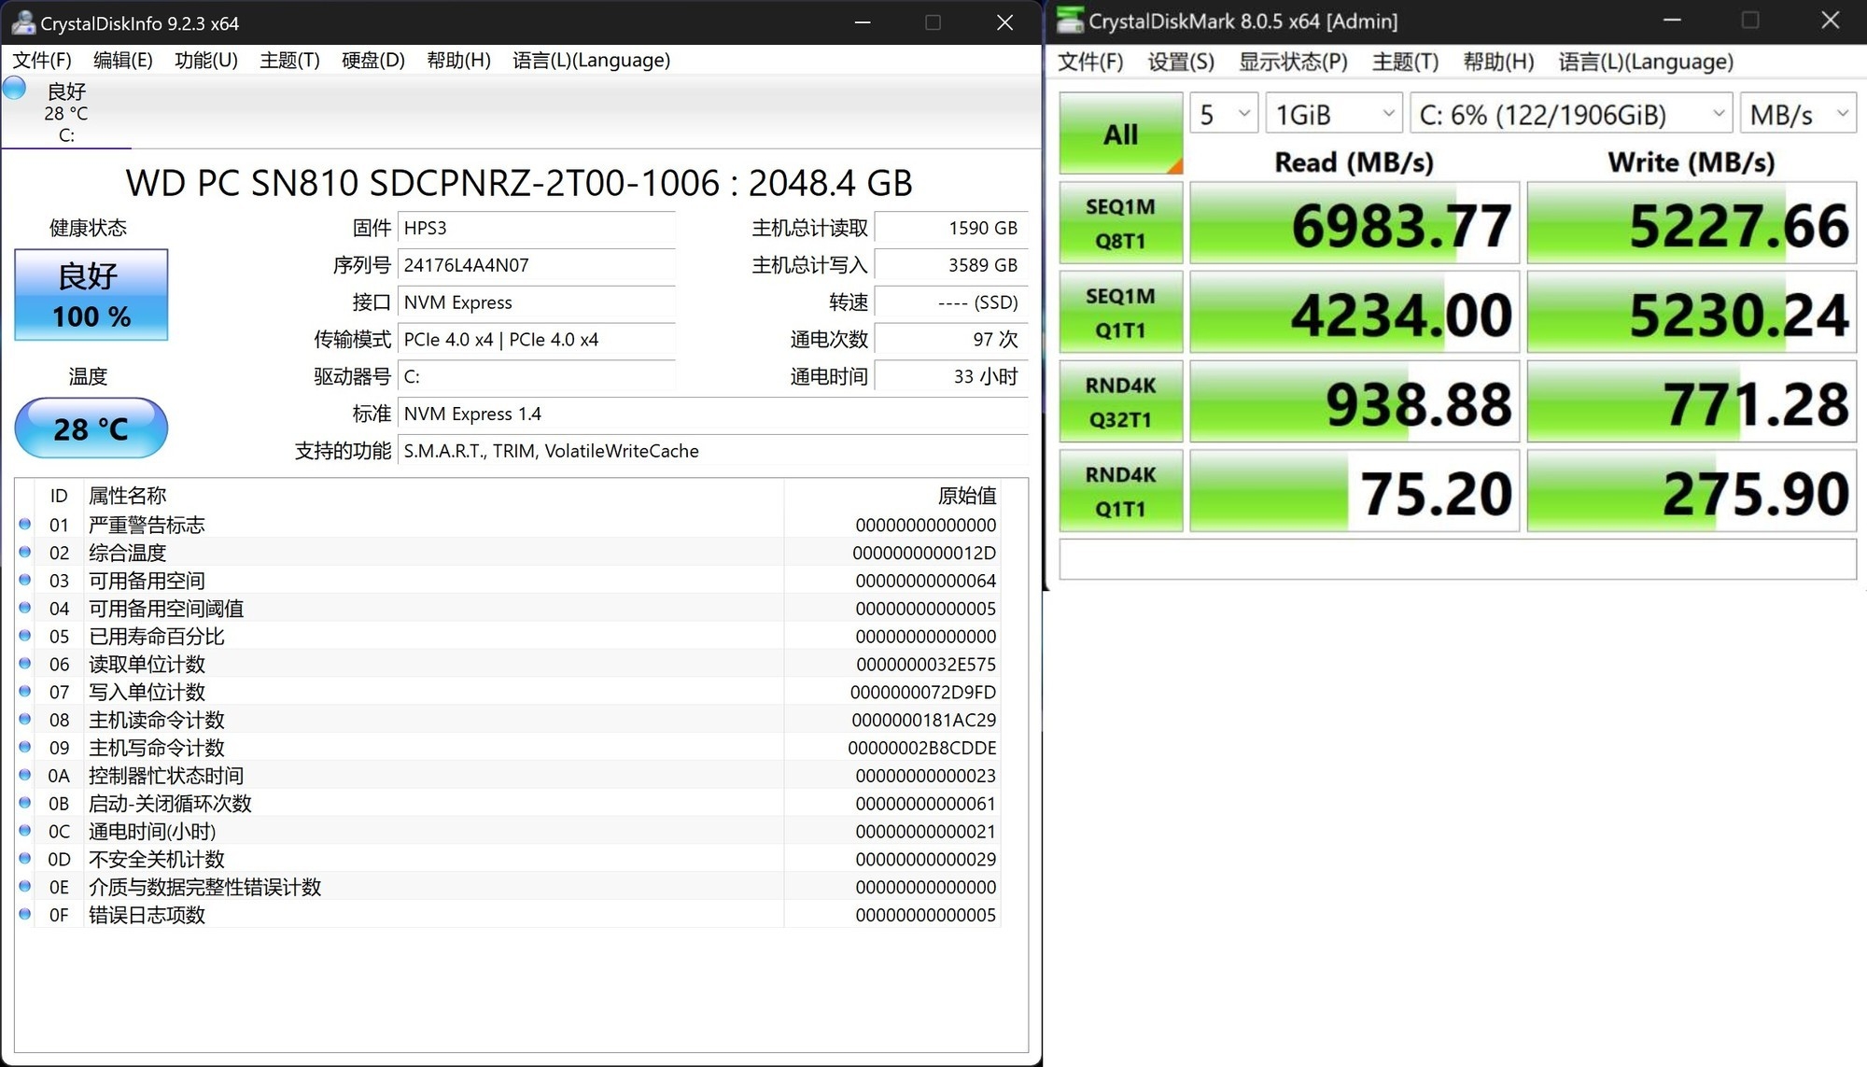Image resolution: width=1867 pixels, height=1067 pixels.
Task: Click the CrystalDiskMark title bar app icon
Action: (x=1070, y=21)
